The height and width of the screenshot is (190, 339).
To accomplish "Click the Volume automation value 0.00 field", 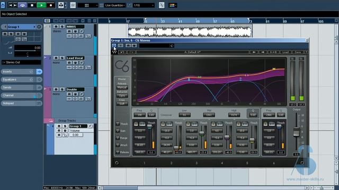I will point(76,135).
